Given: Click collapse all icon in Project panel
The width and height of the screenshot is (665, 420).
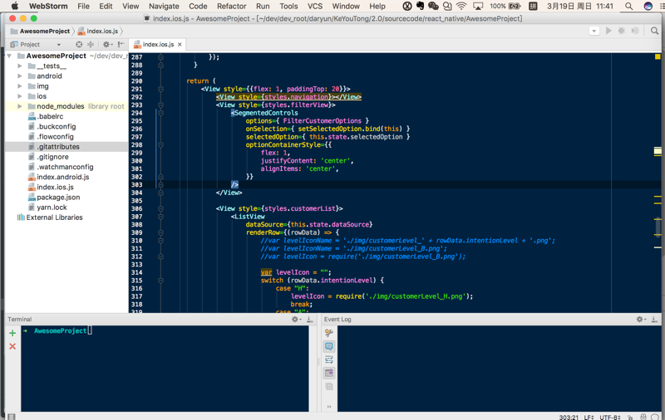Looking at the screenshot, I should click(x=91, y=45).
